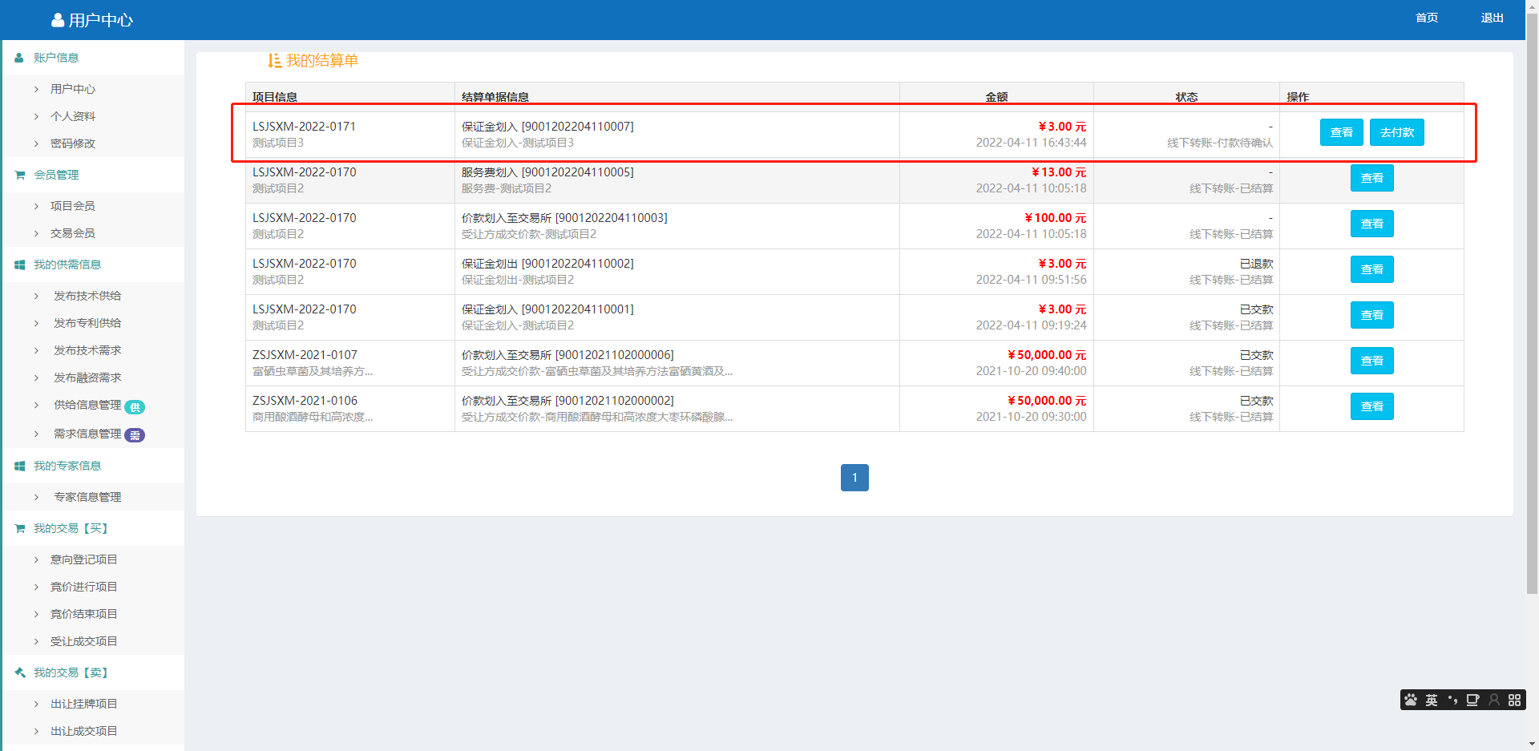
Task: Open 受让成交项目 in the sidebar
Action: [x=83, y=641]
